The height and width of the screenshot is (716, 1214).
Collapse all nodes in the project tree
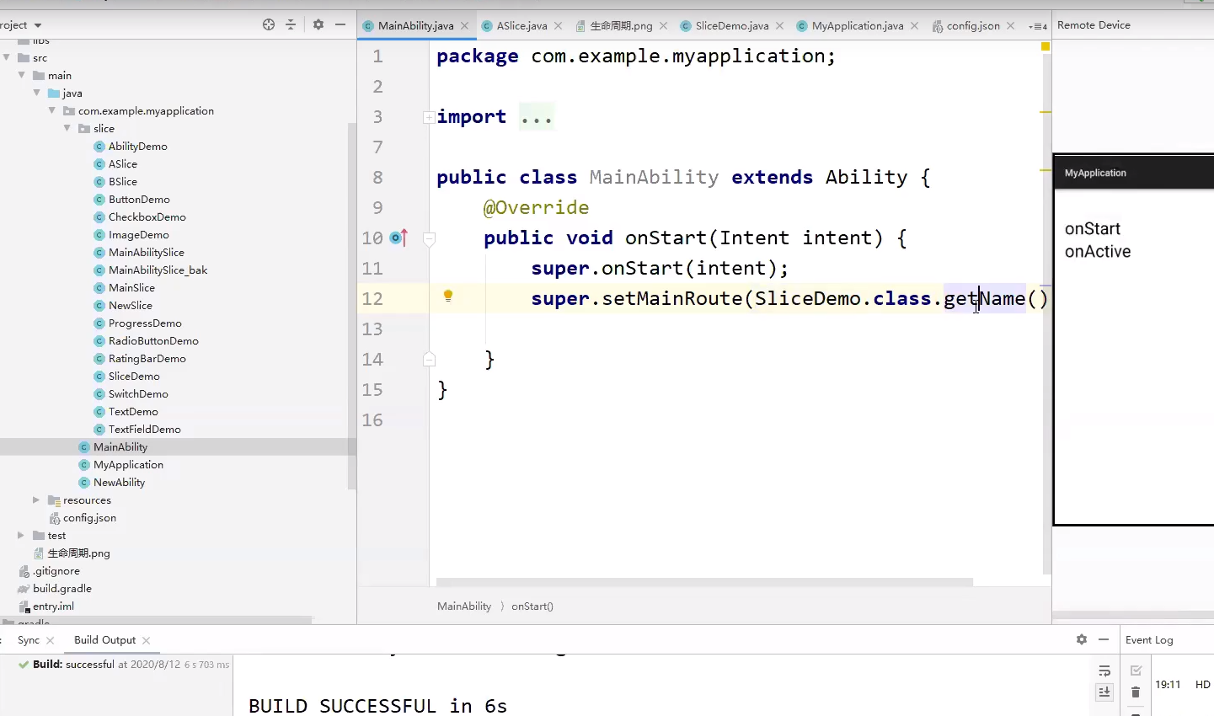tap(291, 24)
